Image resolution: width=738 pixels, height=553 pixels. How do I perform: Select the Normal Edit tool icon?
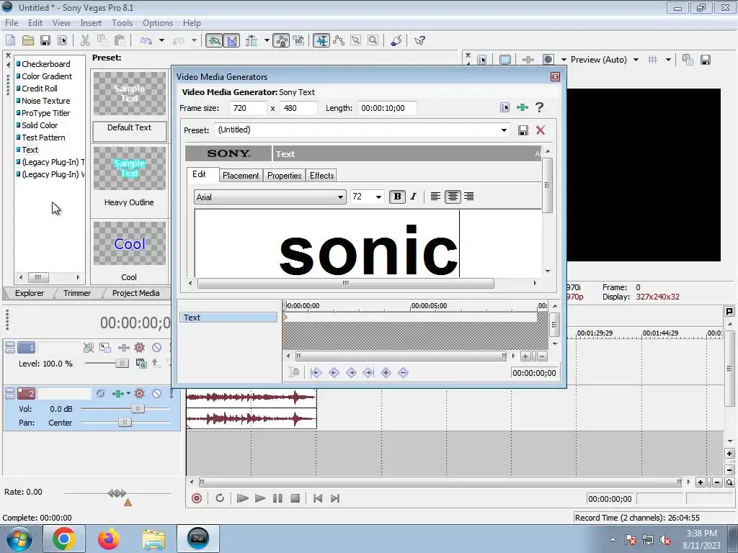[321, 40]
